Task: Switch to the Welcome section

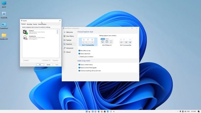Action: point(69,32)
